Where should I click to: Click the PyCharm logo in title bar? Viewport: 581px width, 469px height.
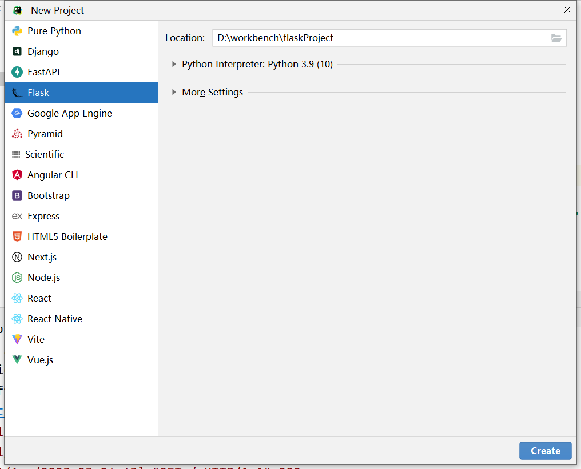[x=17, y=10]
